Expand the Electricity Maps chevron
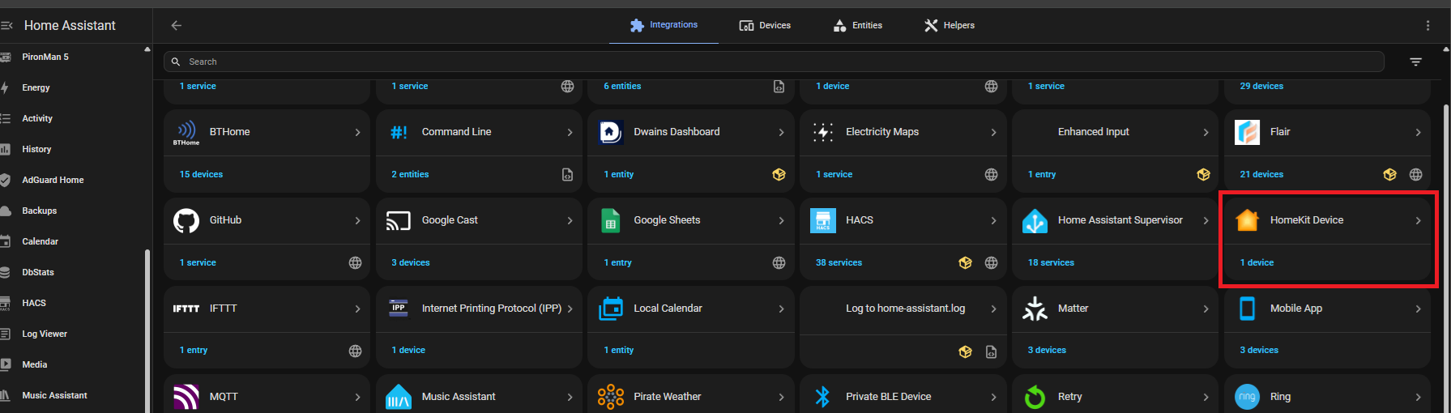Image resolution: width=1451 pixels, height=413 pixels. click(x=993, y=132)
